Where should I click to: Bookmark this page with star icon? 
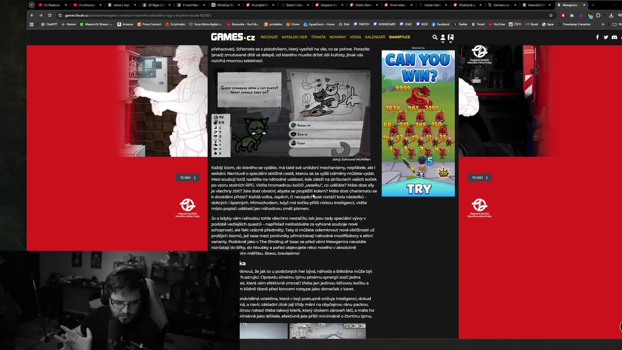click(x=551, y=15)
